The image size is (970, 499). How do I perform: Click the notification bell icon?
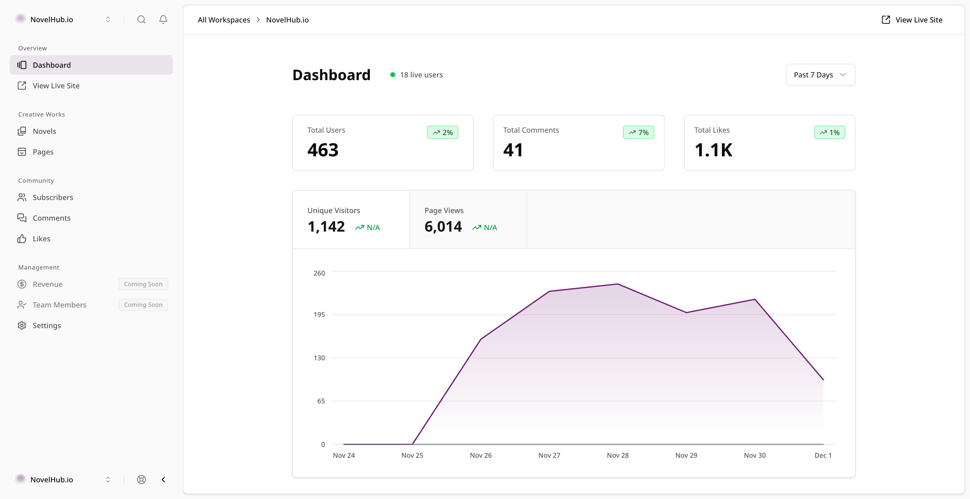click(163, 19)
